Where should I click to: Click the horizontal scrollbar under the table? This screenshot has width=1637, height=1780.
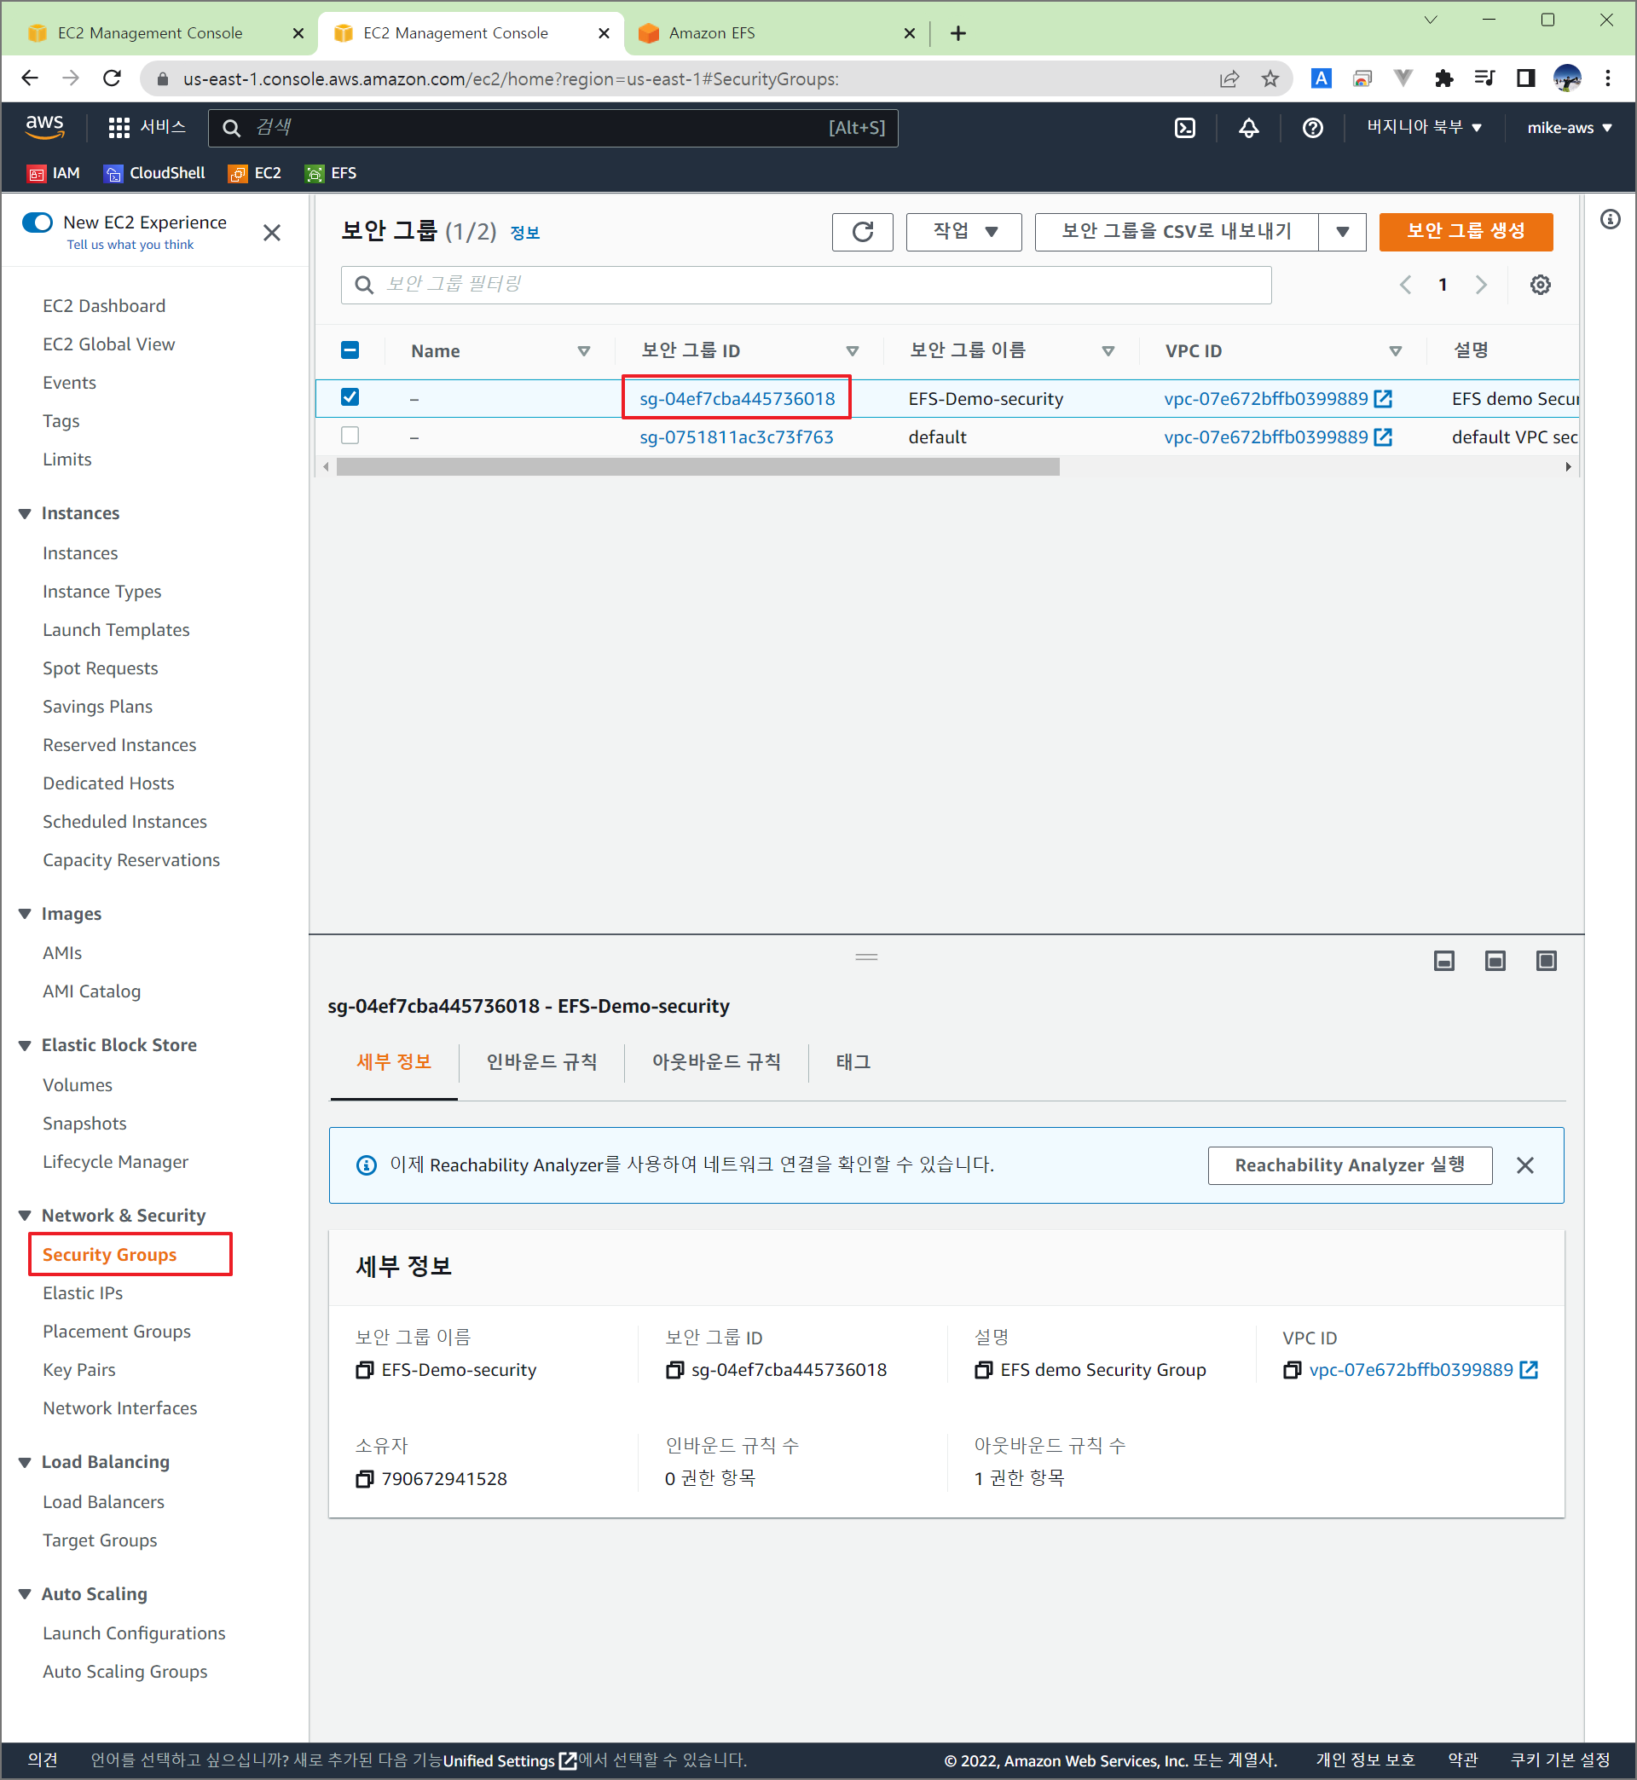pyautogui.click(x=697, y=466)
